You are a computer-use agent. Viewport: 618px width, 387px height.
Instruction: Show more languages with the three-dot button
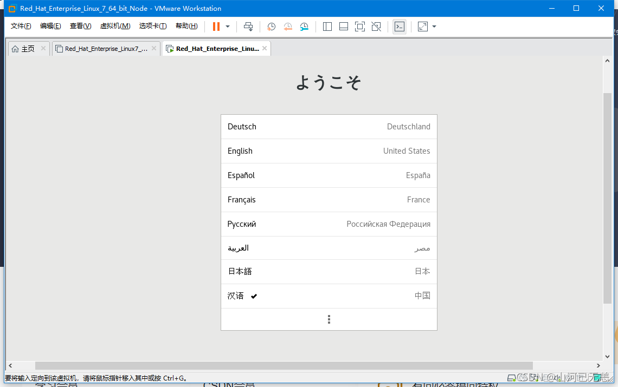click(329, 319)
